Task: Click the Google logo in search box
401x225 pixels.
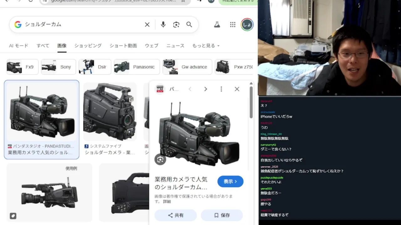Action: (x=18, y=25)
